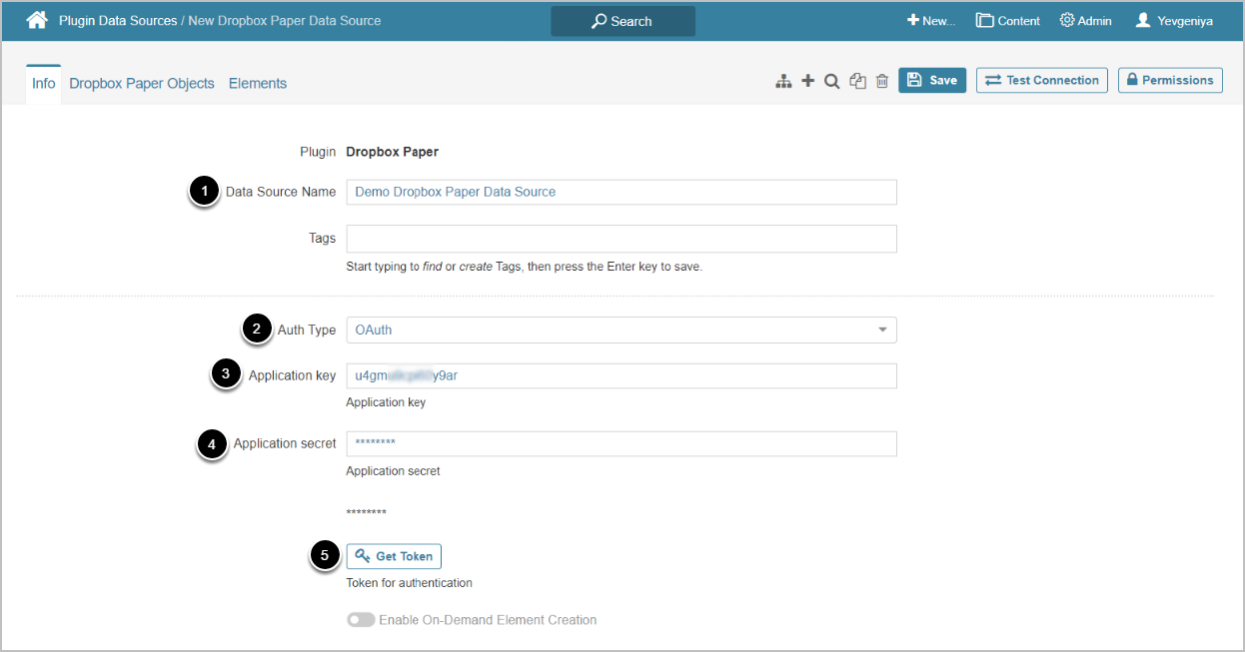The image size is (1245, 652).
Task: Click the home icon in header
Action: coord(37,20)
